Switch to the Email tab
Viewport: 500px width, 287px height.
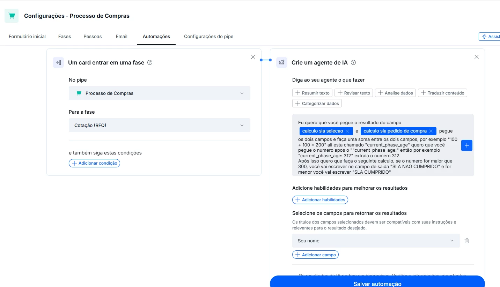click(122, 36)
